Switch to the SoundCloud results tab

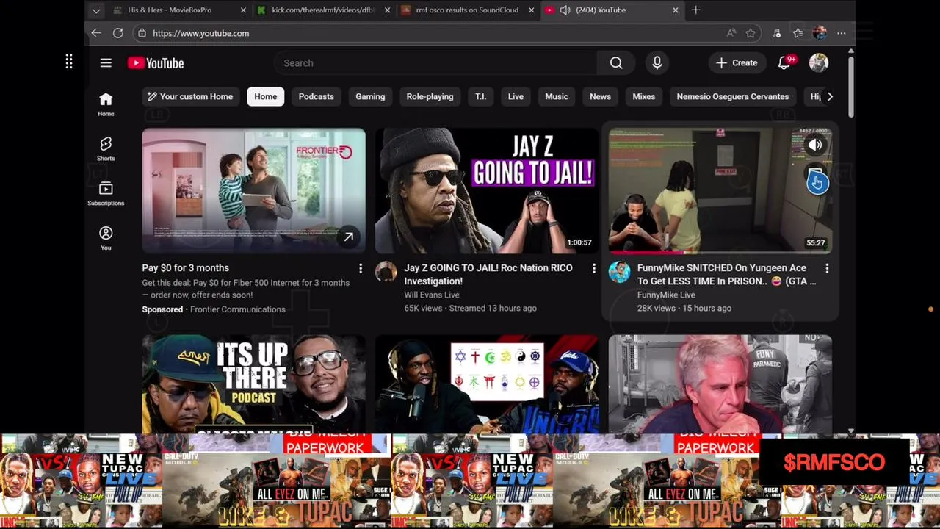pyautogui.click(x=467, y=10)
